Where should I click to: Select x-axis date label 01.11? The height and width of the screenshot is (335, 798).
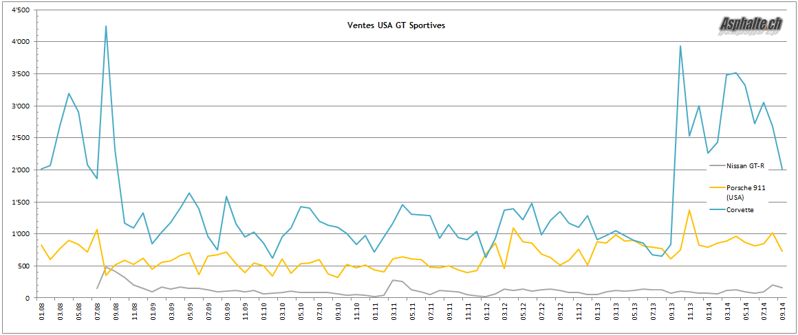(x=375, y=311)
